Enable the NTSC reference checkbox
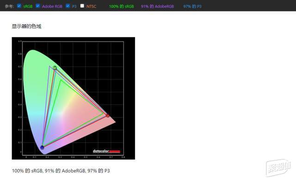Screen dimensions: 296x182 pyautogui.click(x=82, y=6)
